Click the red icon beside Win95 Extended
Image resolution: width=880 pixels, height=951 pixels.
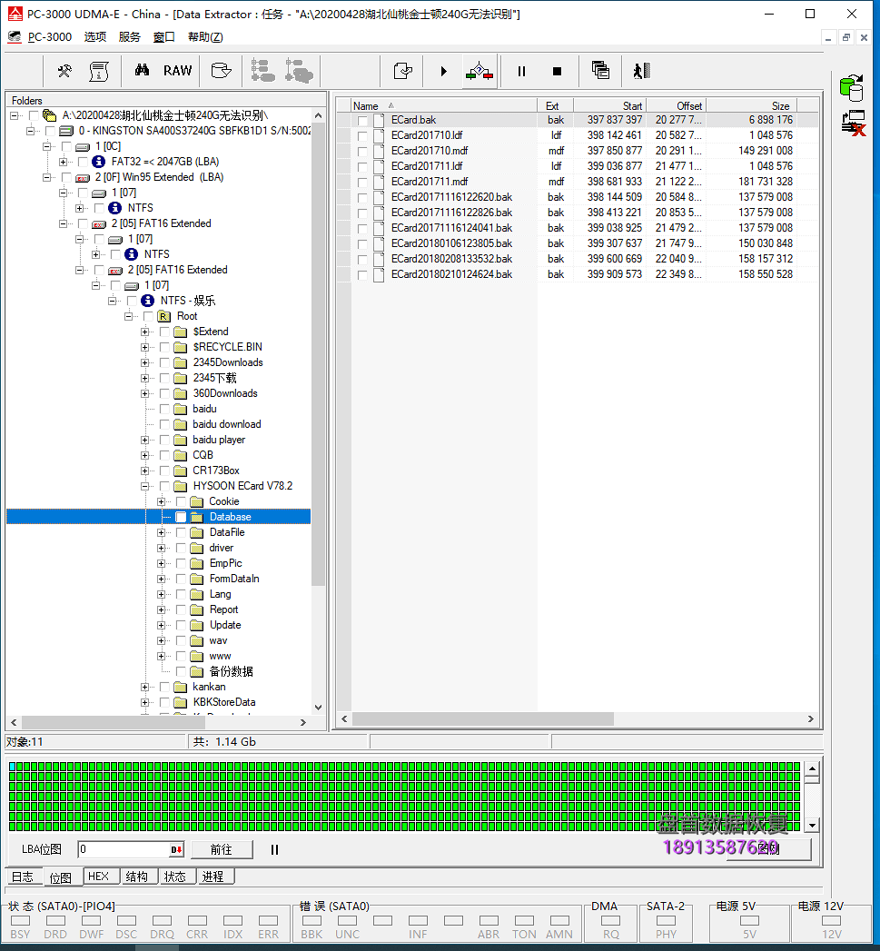[83, 178]
